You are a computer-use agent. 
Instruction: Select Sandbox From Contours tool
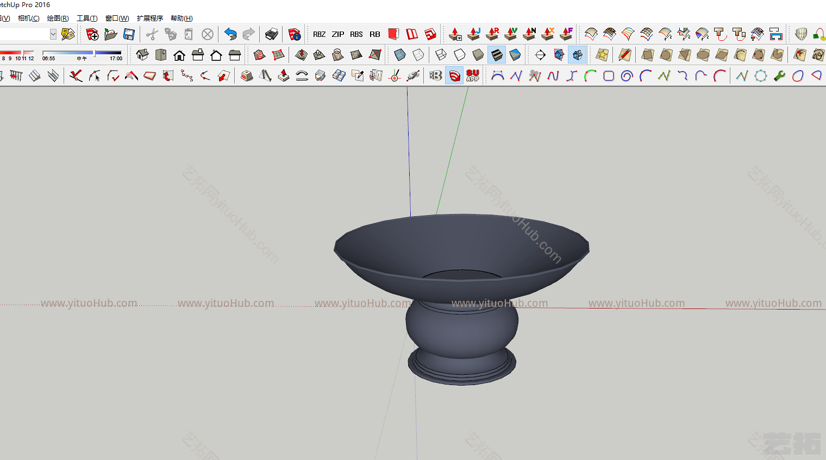[259, 55]
